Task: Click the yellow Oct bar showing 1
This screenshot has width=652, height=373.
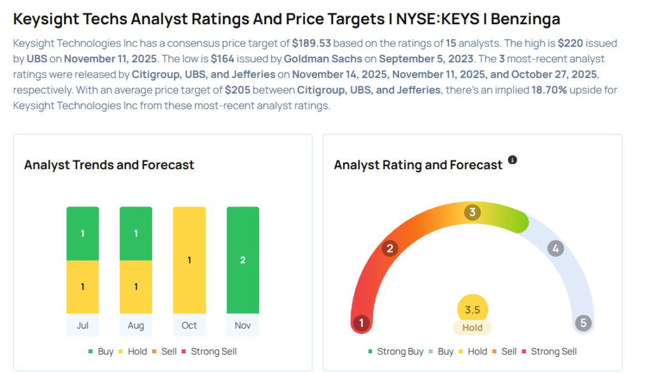Action: click(x=189, y=260)
